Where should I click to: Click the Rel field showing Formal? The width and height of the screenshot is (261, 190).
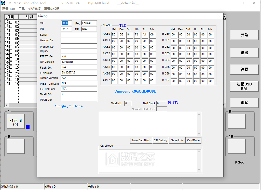pos(89,23)
